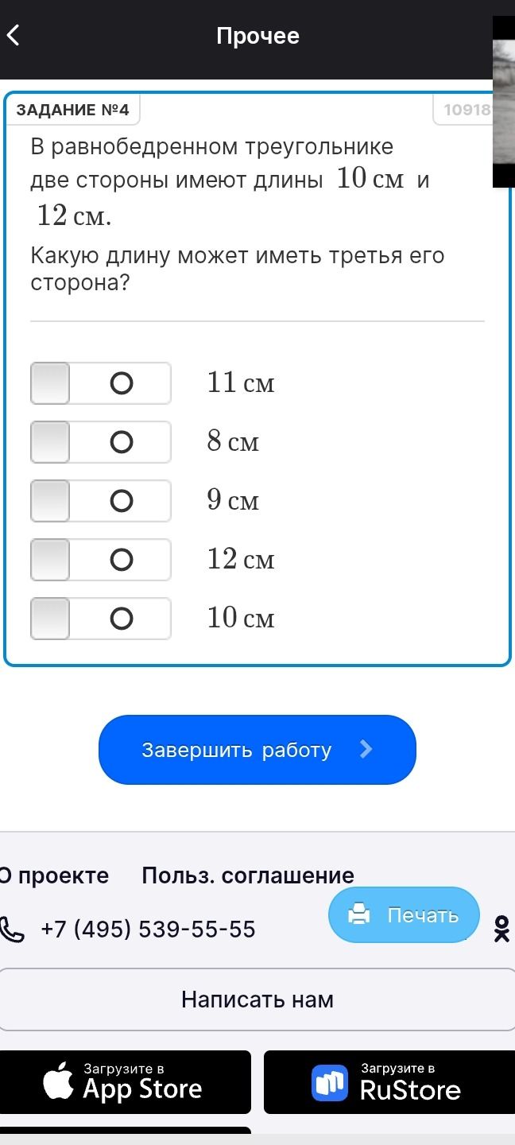
Task: Open the Odnoklassniki social icon
Action: tap(501, 929)
